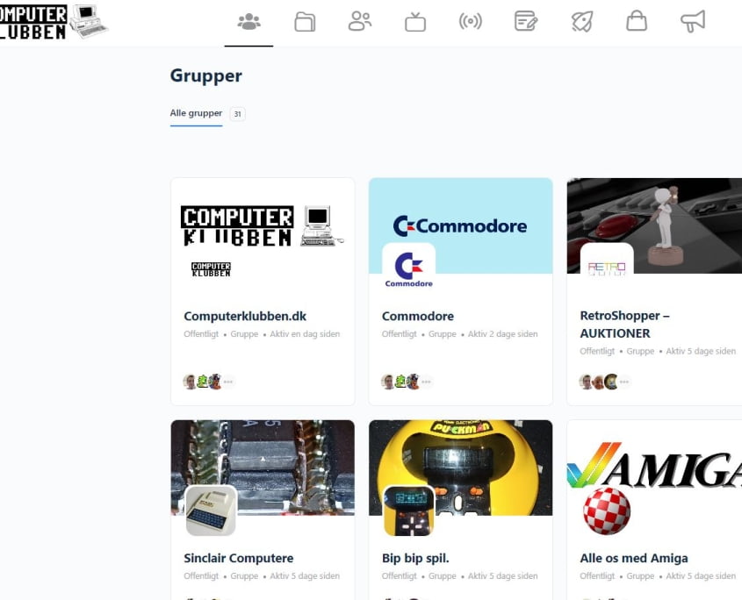Open the rocket icon in navigation
Image resolution: width=742 pixels, height=600 pixels.
pyautogui.click(x=581, y=22)
